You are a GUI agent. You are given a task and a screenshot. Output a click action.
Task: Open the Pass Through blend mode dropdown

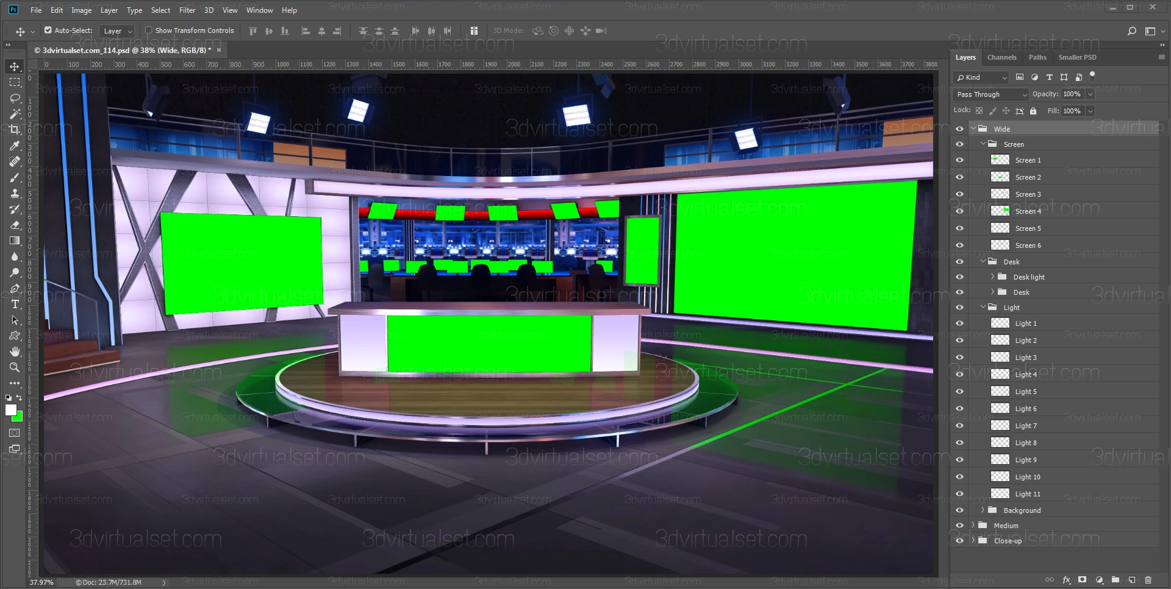(x=991, y=94)
